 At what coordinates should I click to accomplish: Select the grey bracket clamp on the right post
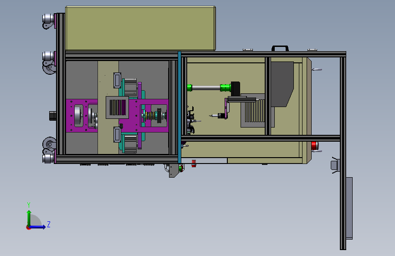click(x=335, y=165)
